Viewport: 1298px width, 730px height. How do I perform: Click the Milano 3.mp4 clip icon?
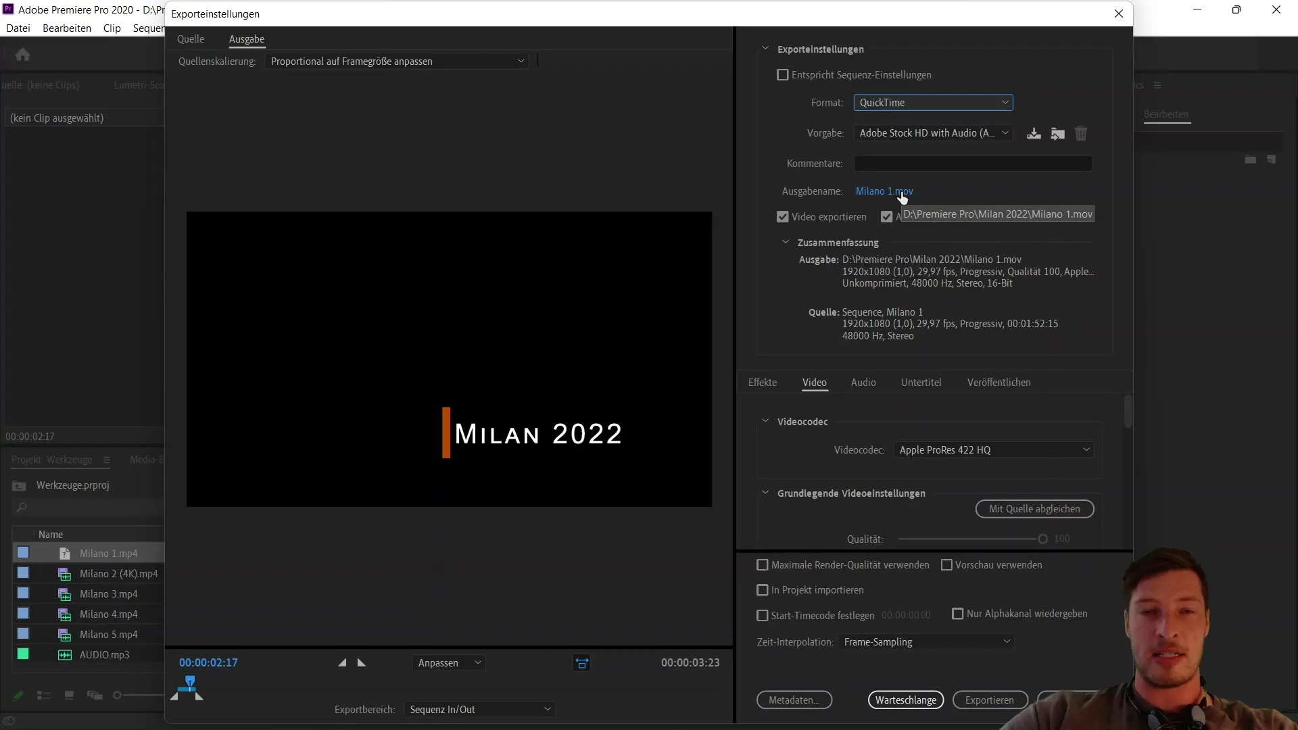point(65,594)
